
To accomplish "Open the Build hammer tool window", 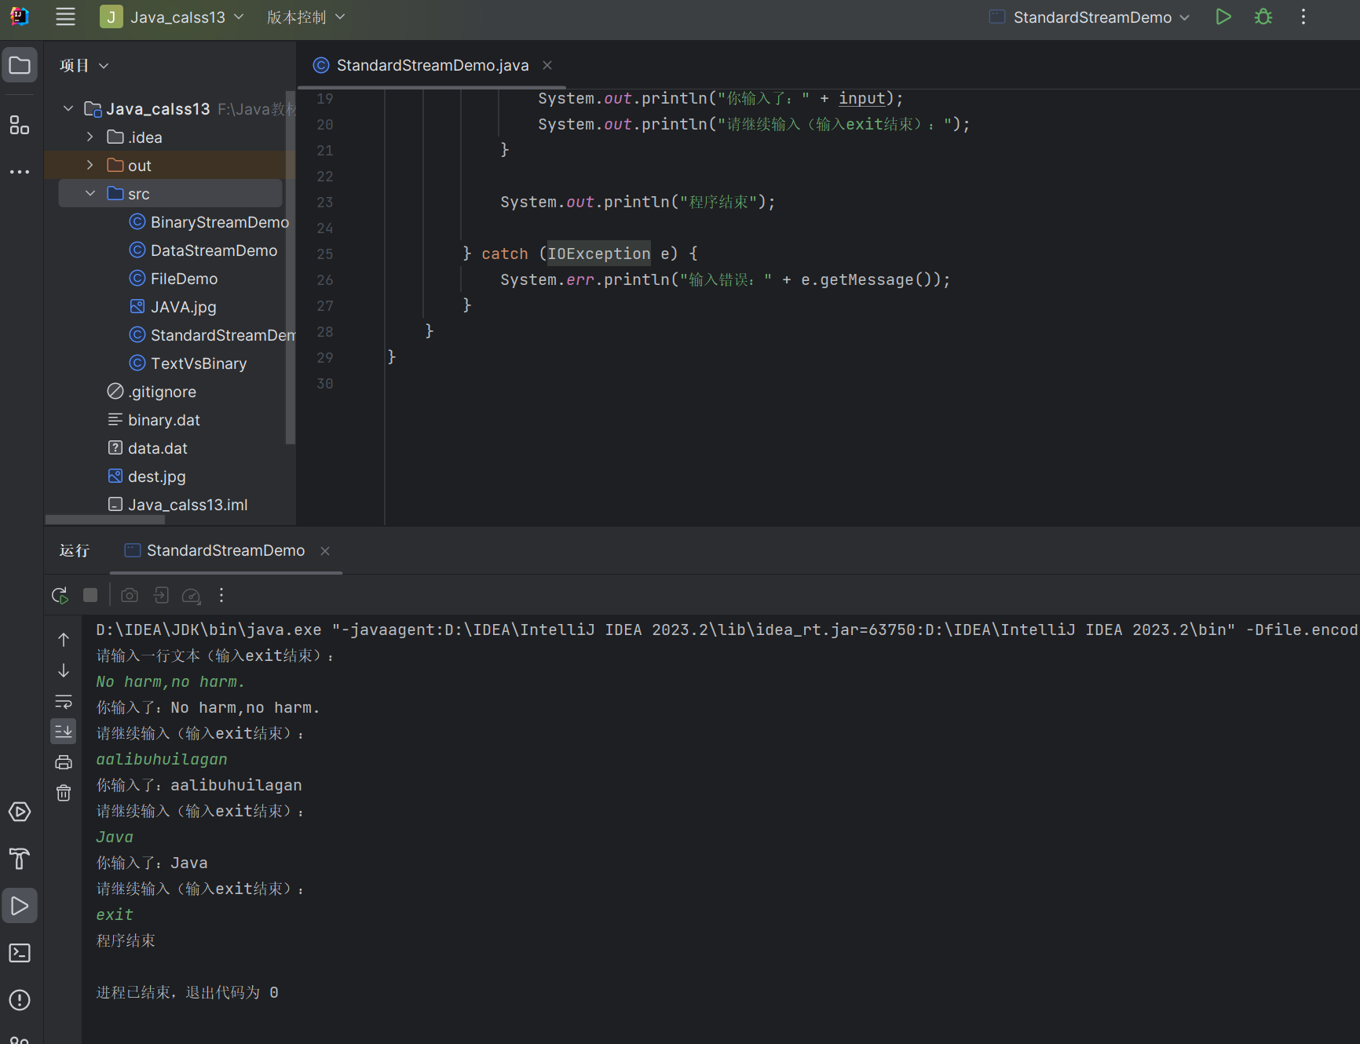I will pyautogui.click(x=20, y=859).
